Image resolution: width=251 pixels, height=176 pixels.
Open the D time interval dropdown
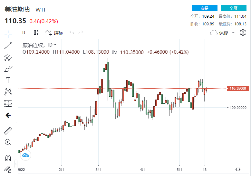point(24,33)
